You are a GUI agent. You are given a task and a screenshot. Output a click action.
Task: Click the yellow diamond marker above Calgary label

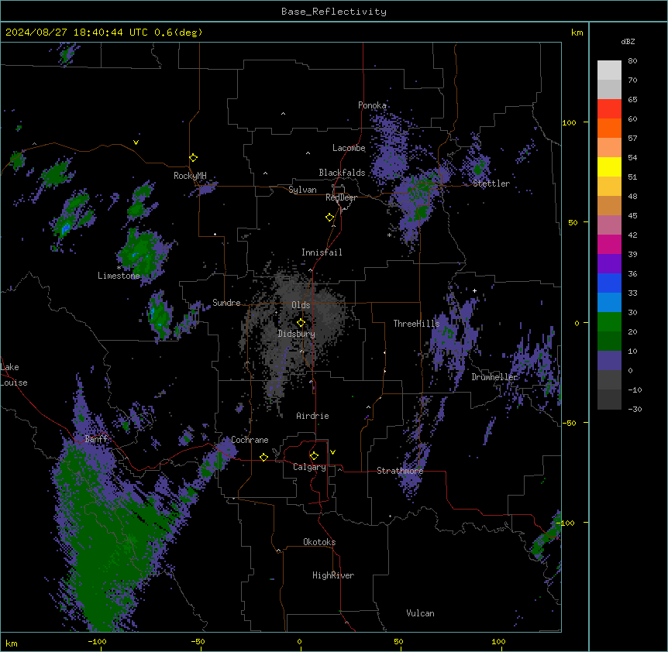(x=314, y=456)
